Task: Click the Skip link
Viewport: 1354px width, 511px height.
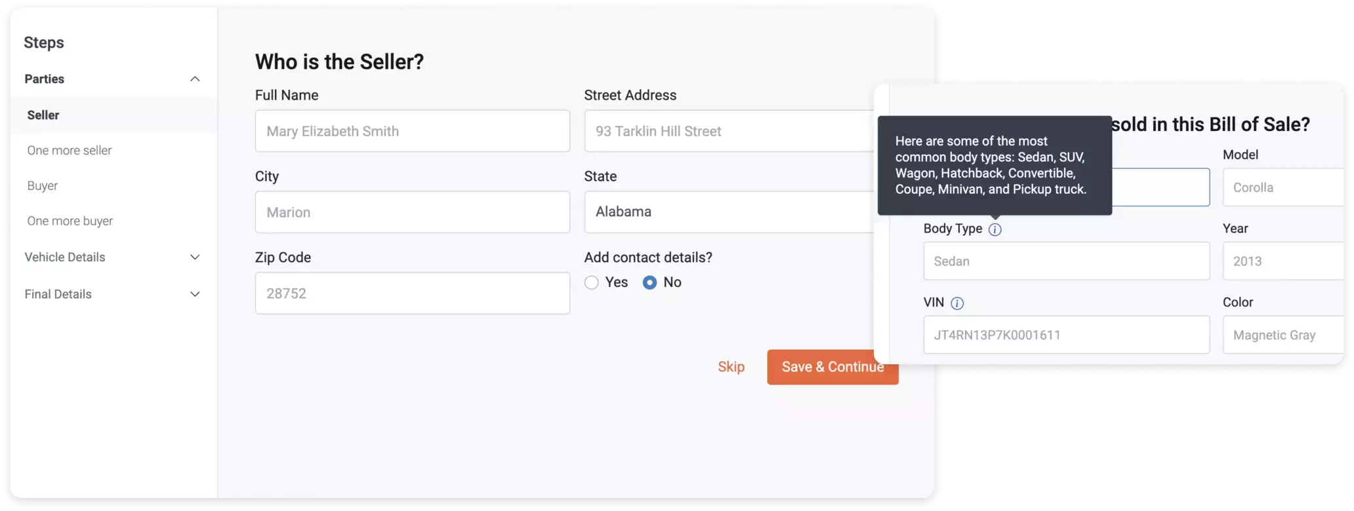Action: 731,367
